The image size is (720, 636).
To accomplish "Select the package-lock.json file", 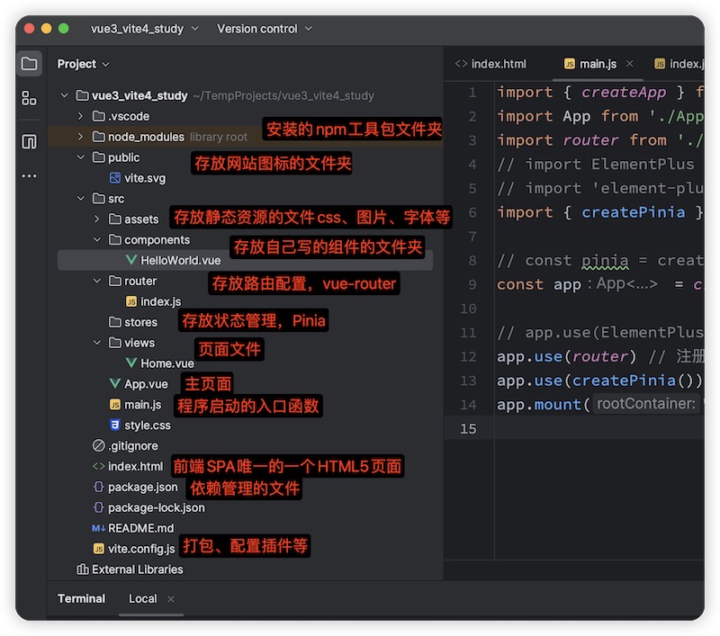I will click(x=157, y=508).
